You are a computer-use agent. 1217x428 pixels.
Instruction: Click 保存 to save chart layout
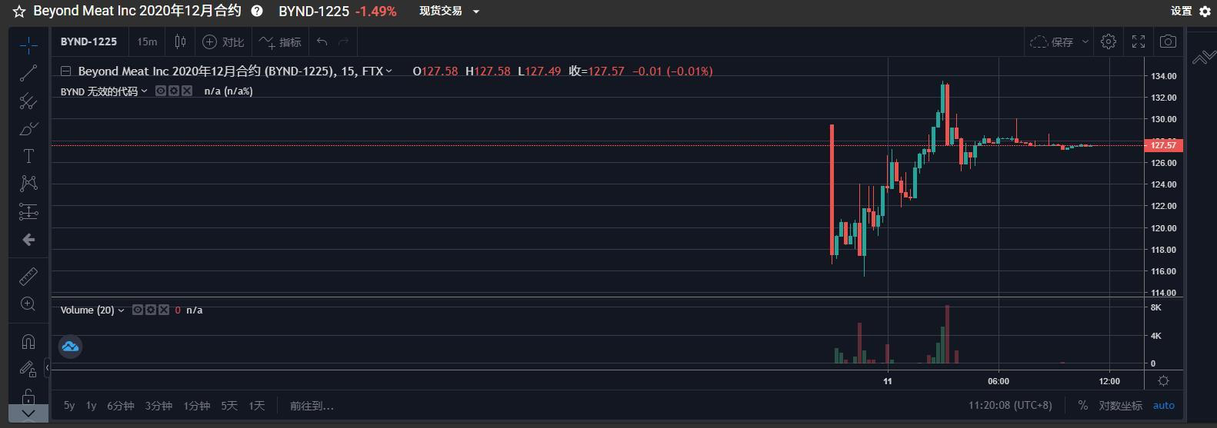(x=1052, y=41)
